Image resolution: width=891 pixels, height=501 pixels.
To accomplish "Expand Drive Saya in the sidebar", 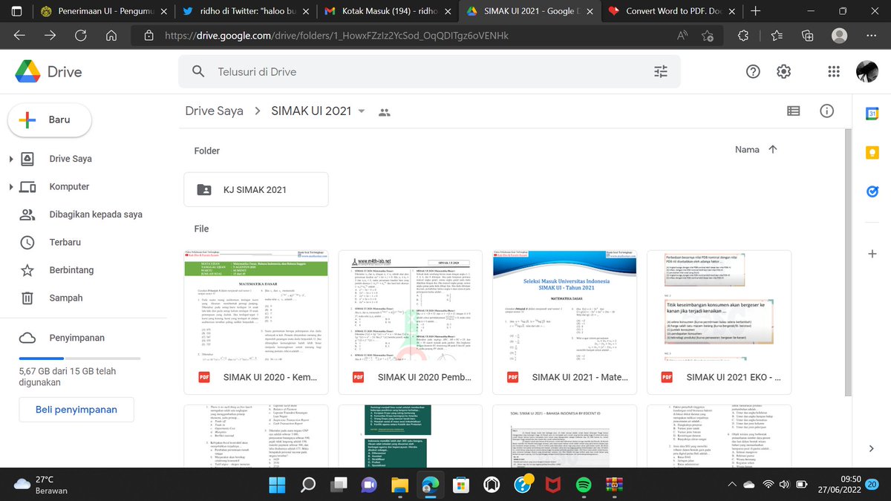I will (10, 158).
